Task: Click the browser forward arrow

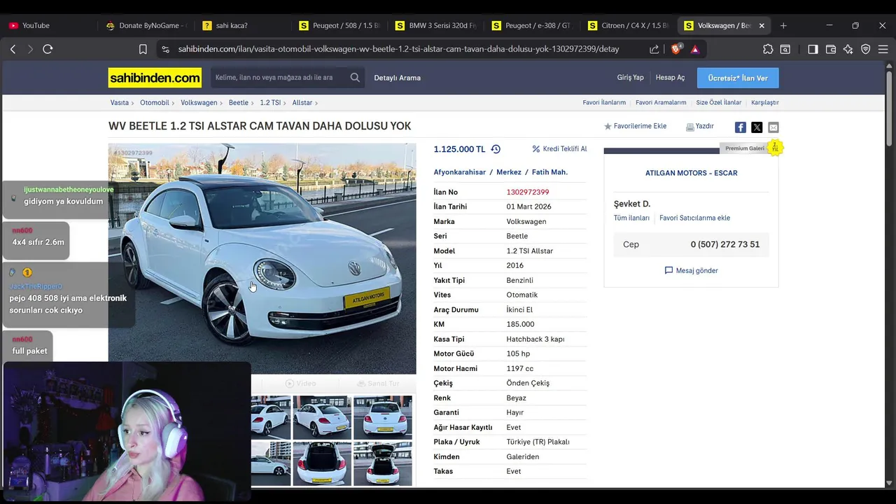Action: (30, 49)
